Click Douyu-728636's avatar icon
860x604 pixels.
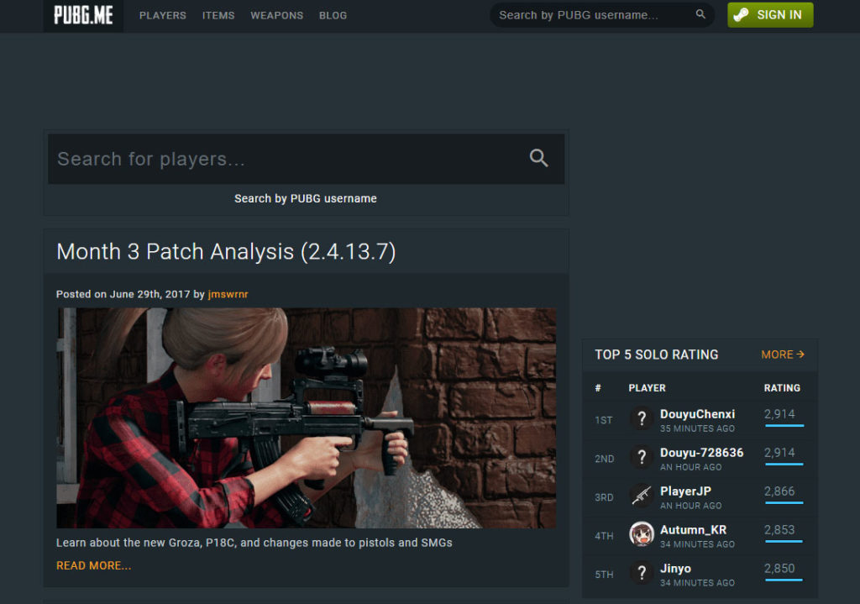point(642,458)
